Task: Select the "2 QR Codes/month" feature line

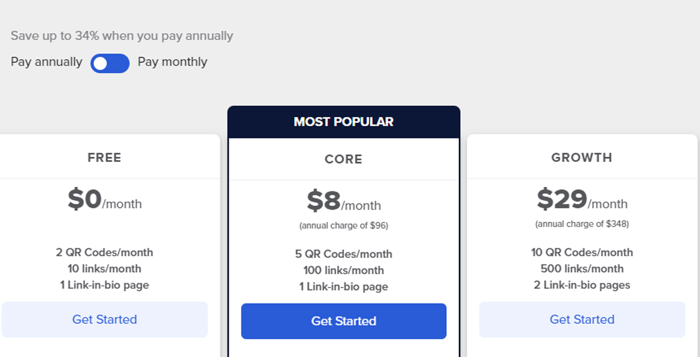Action: click(x=104, y=252)
